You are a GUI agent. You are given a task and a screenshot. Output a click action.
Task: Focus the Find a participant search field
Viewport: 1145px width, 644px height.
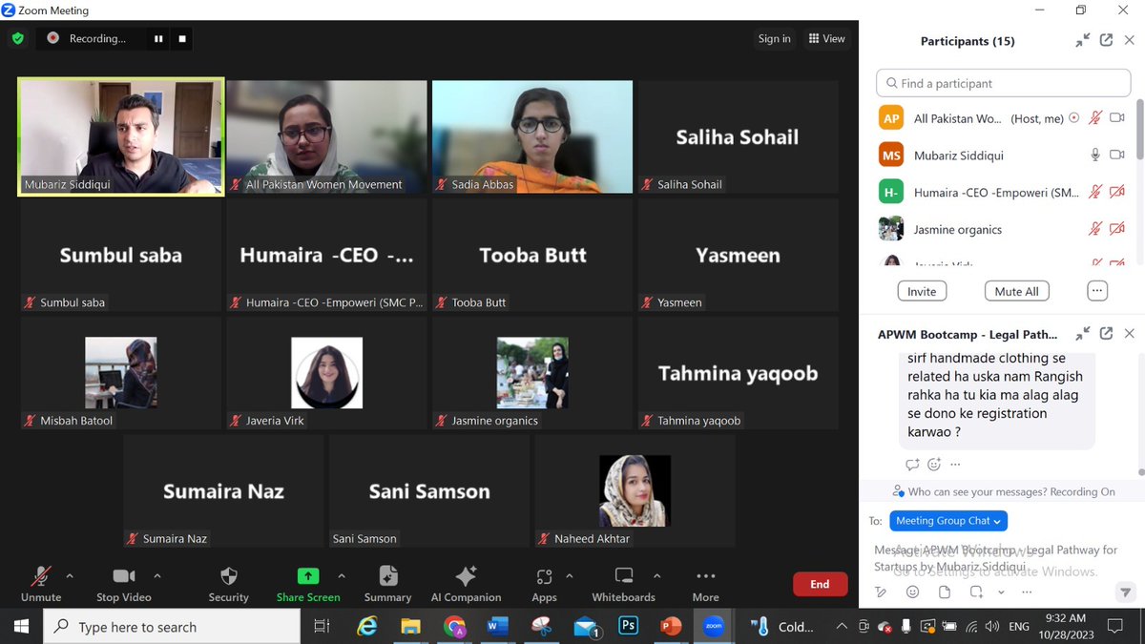click(x=1004, y=83)
